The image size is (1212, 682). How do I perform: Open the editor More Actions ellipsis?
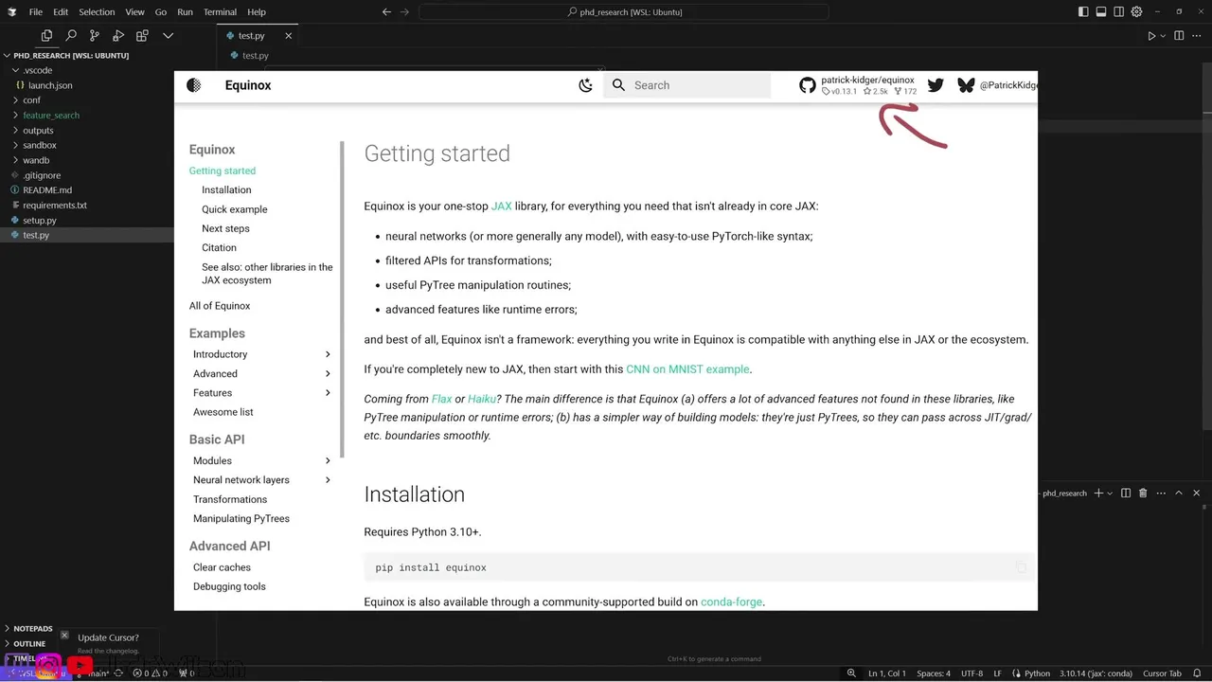(1197, 36)
